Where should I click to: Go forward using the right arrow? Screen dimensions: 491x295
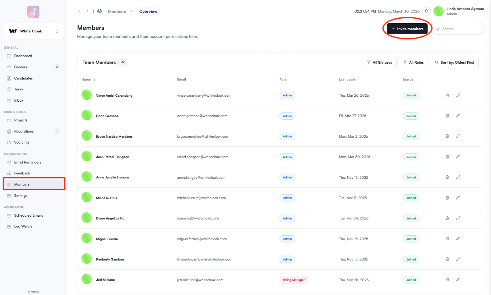coord(87,11)
